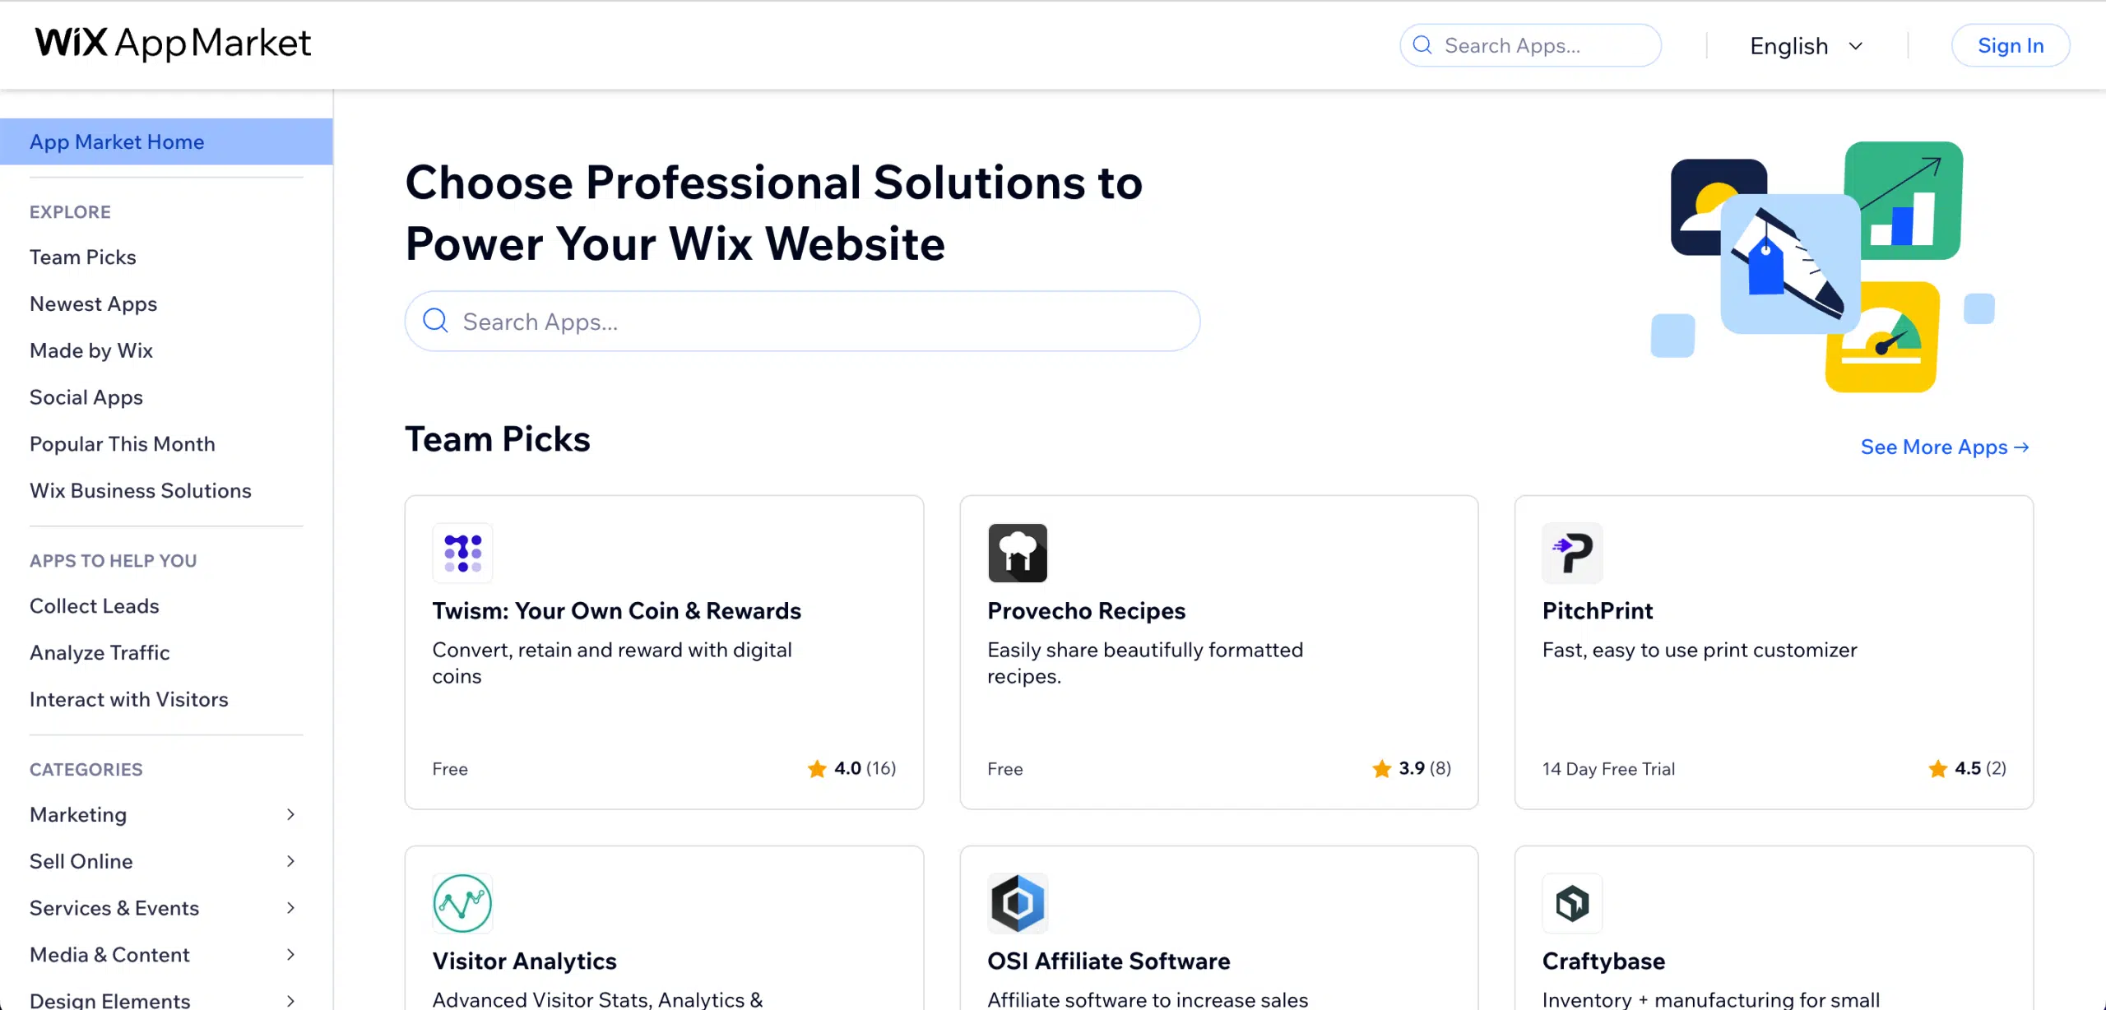Viewport: 2106px width, 1010px height.
Task: Click the star rating on PitchPrint card
Action: (x=1967, y=768)
